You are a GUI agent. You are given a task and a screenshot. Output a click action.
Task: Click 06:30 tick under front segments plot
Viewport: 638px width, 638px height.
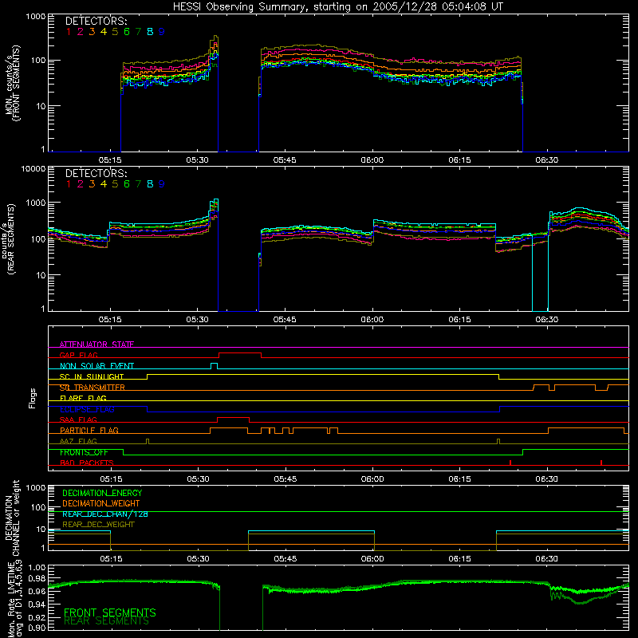click(546, 160)
